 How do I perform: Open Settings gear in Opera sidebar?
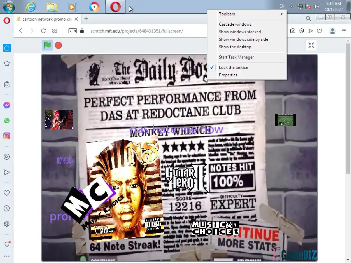click(7, 224)
